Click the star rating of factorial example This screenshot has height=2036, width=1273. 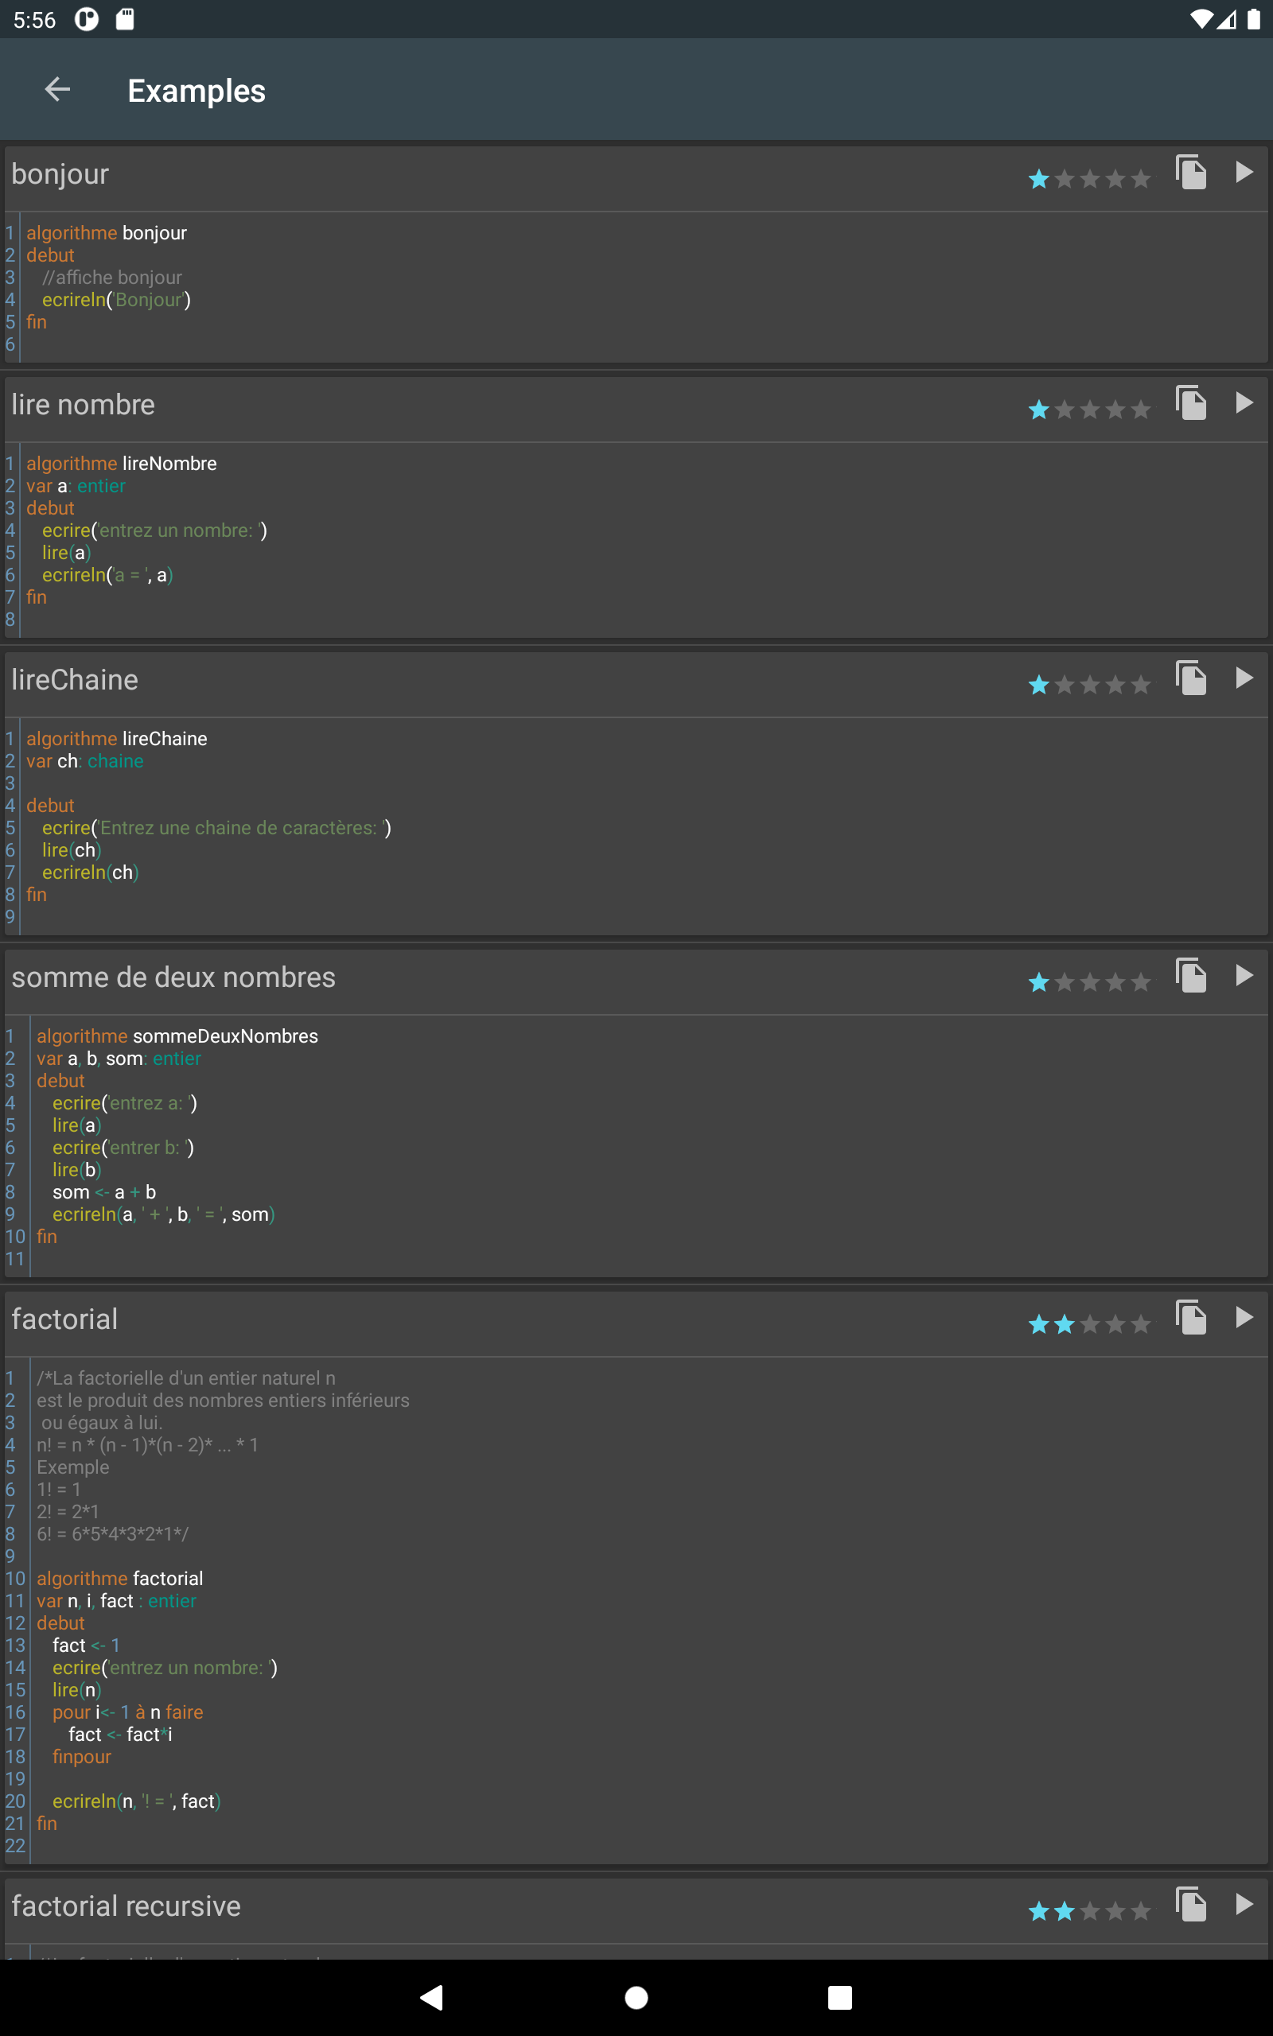(1088, 1324)
